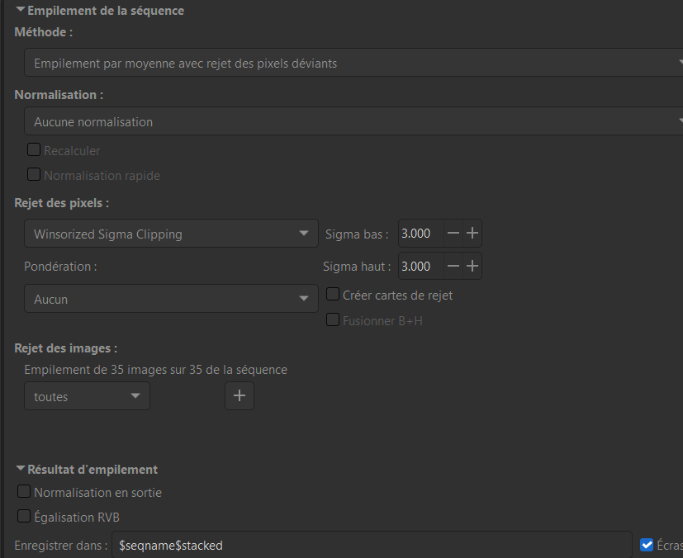Enable the Recalculer checkbox

(x=34, y=150)
